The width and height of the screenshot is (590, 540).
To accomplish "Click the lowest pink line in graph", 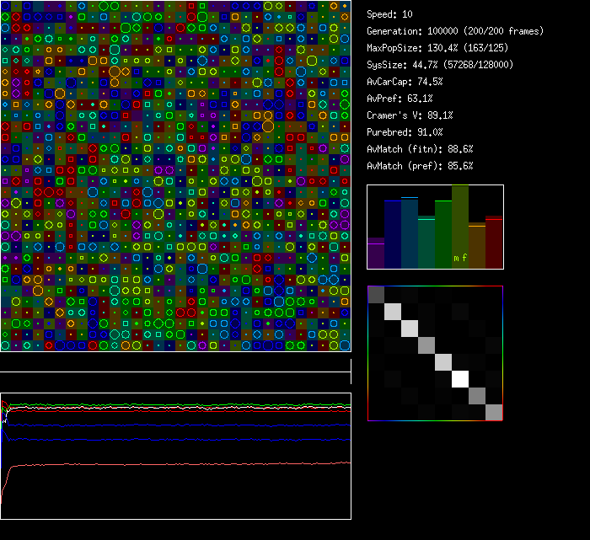I will pyautogui.click(x=169, y=464).
